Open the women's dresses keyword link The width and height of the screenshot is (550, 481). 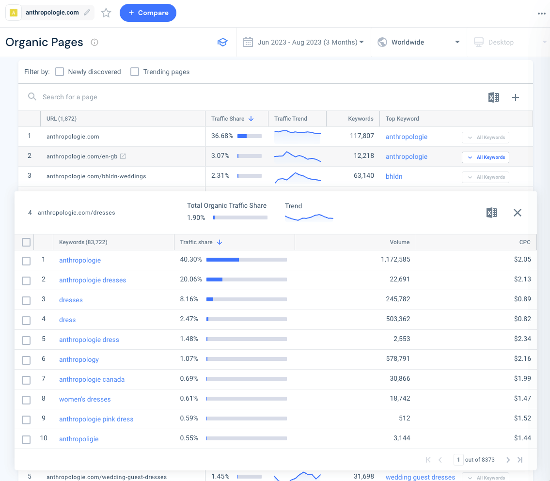[85, 399]
